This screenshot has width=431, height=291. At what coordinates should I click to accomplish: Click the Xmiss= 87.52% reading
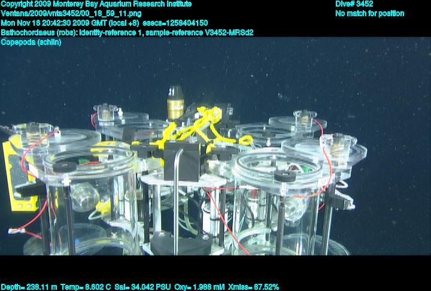click(254, 287)
